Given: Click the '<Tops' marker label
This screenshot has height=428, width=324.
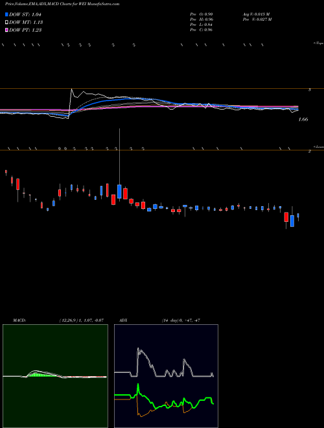Looking at the screenshot, I should (319, 43).
